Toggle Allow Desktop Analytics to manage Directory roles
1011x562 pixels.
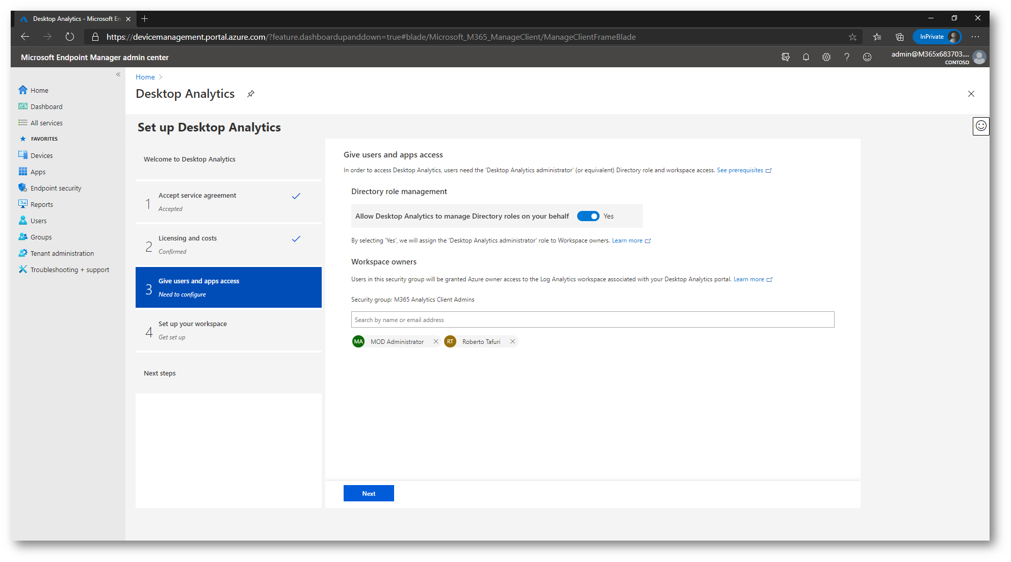pos(588,216)
